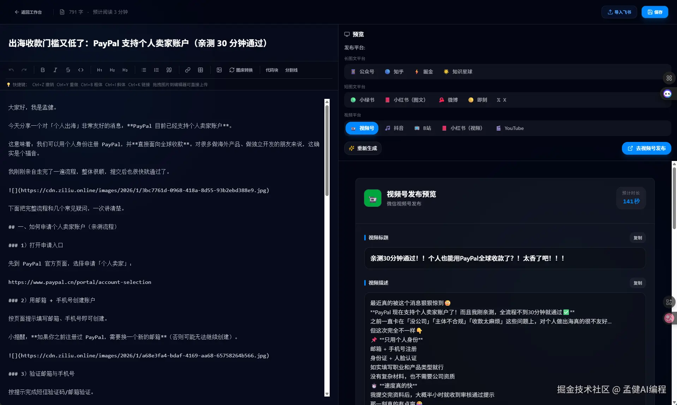The width and height of the screenshot is (677, 405).
Task: Apply strikethrough formatting icon
Action: (68, 70)
